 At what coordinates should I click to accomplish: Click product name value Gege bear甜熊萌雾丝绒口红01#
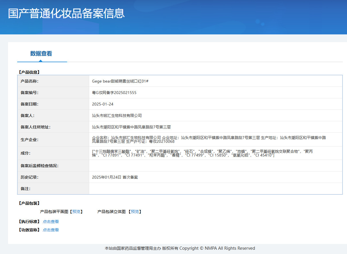pyautogui.click(x=120, y=81)
